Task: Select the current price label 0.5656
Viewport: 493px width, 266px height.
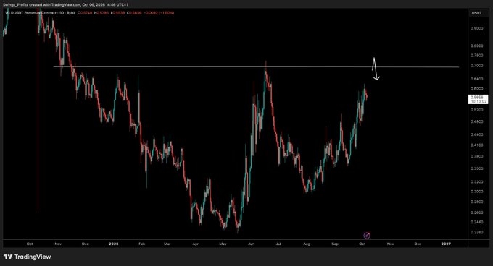Action: (x=478, y=99)
